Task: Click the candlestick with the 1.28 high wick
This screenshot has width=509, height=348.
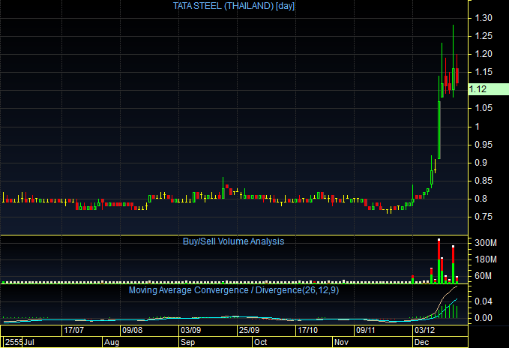Action: point(454,61)
